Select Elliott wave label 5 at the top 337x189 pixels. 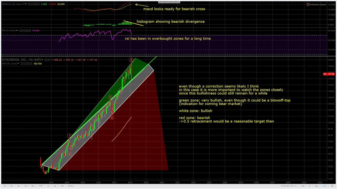pos(131,60)
